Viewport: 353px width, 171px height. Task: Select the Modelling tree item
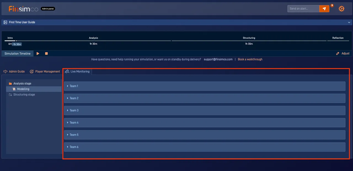pos(34,89)
